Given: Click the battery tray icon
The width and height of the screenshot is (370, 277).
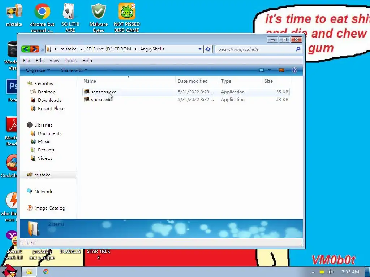Looking at the screenshot, I should tap(322, 272).
